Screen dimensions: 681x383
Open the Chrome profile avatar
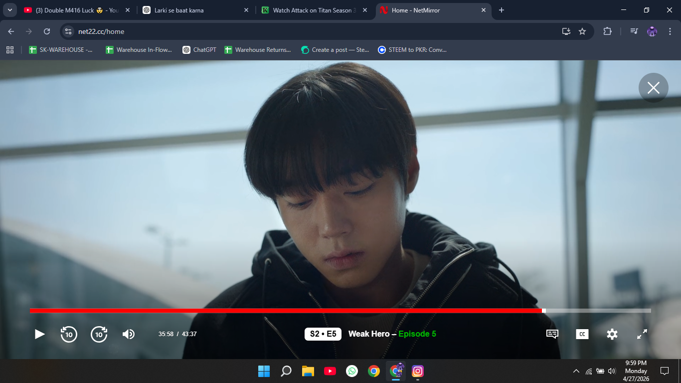(x=652, y=31)
